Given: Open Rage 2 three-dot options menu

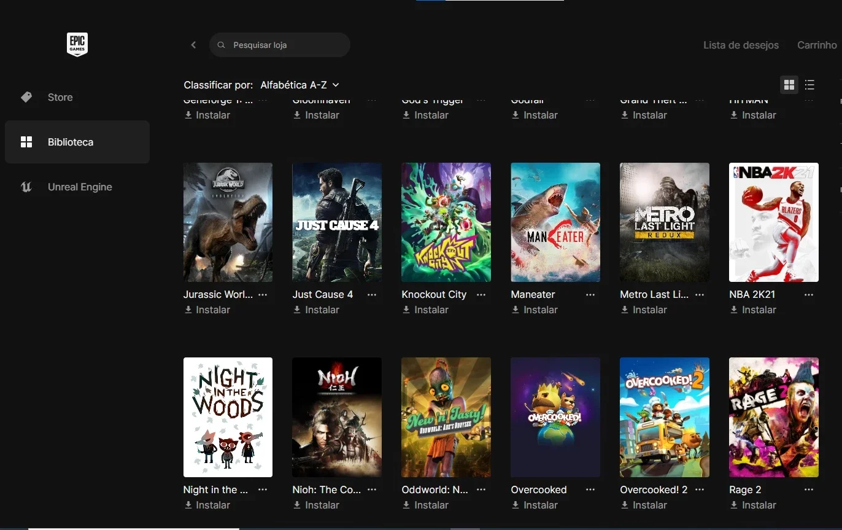Looking at the screenshot, I should pos(809,490).
